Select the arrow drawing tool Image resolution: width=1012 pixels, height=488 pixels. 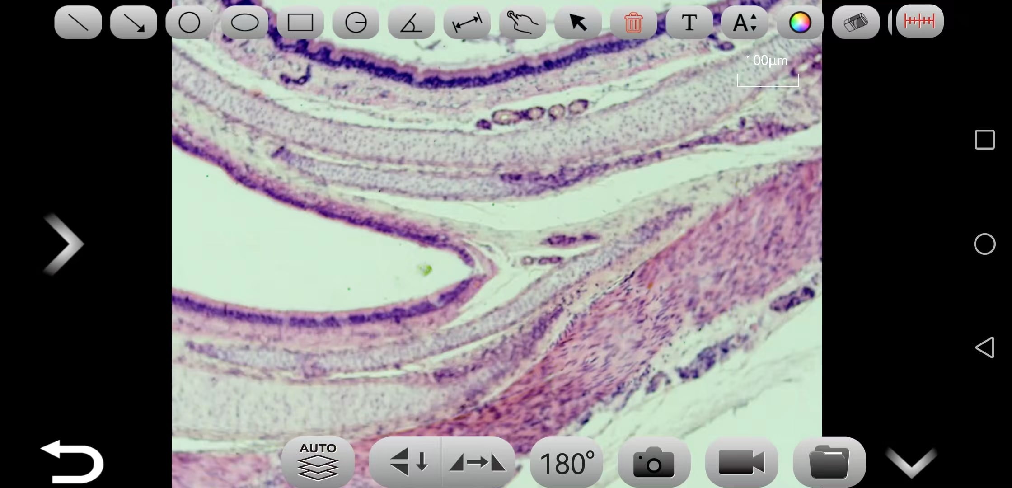point(134,22)
